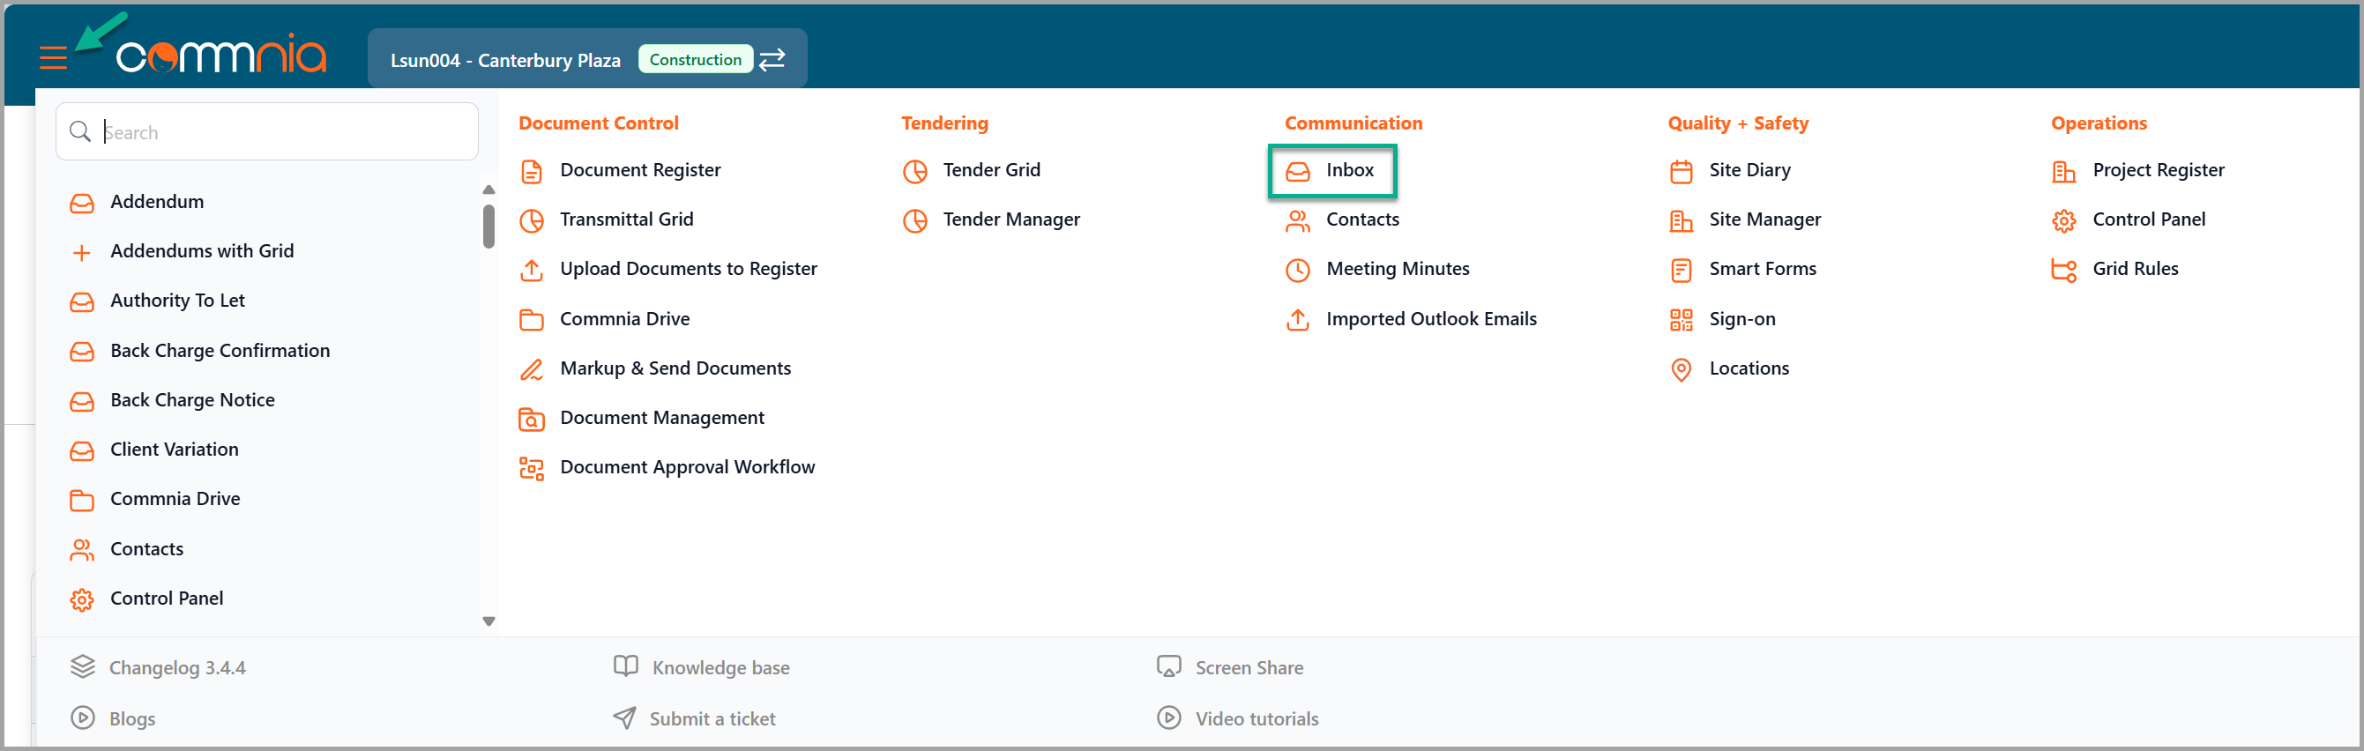The height and width of the screenshot is (751, 2364).
Task: Click the Document Register icon
Action: (532, 172)
